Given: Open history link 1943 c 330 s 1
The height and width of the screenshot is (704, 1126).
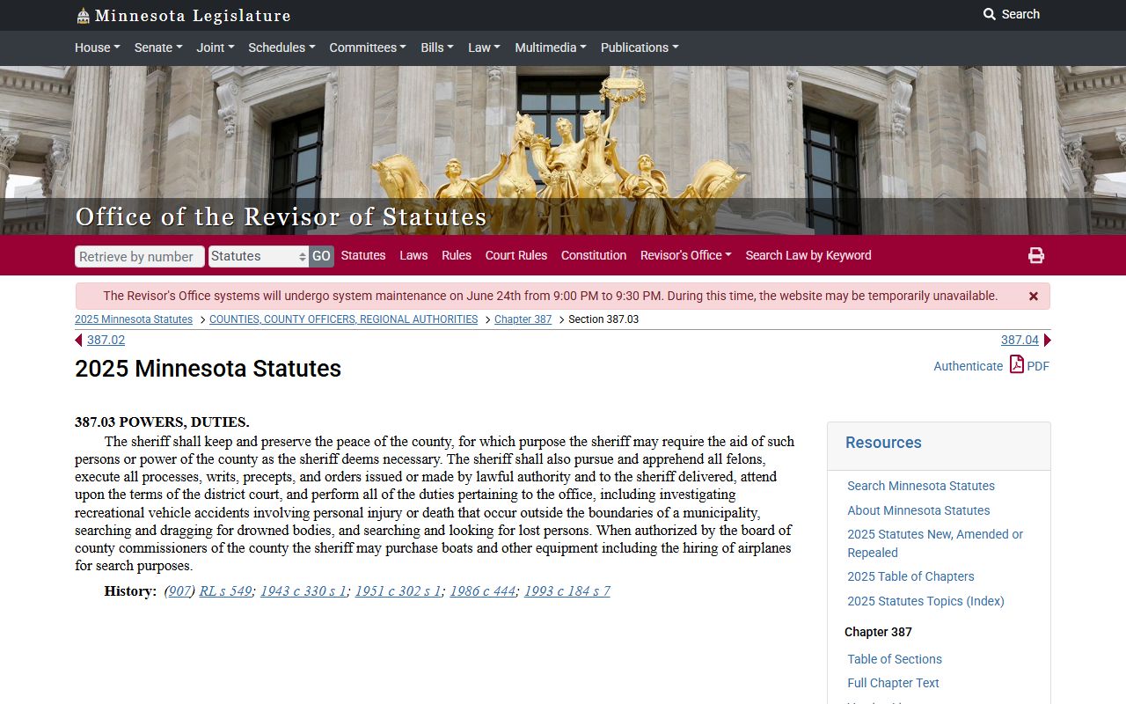Looking at the screenshot, I should (303, 591).
